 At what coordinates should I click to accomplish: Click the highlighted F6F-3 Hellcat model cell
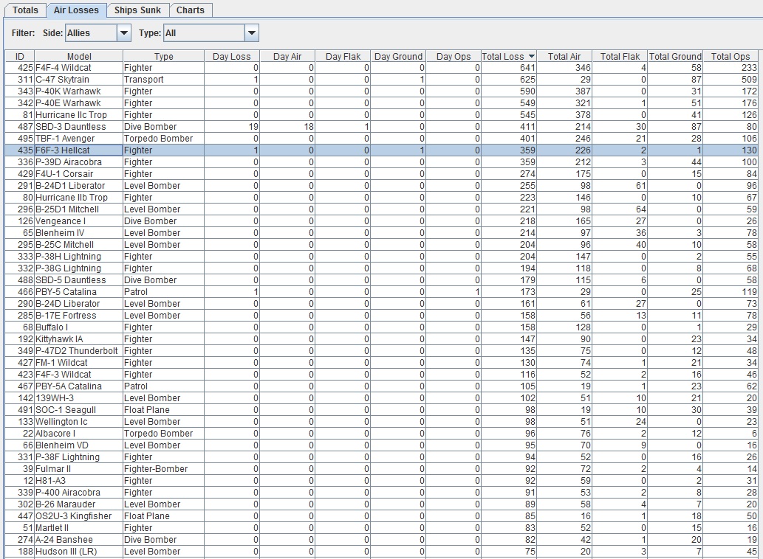click(78, 150)
